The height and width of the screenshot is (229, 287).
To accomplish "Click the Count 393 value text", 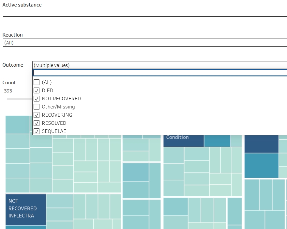I will 8,91.
